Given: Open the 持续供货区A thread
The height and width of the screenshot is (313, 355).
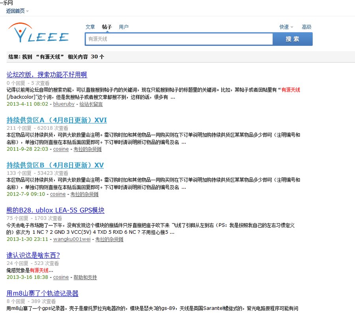Looking at the screenshot, I should 57,120.
